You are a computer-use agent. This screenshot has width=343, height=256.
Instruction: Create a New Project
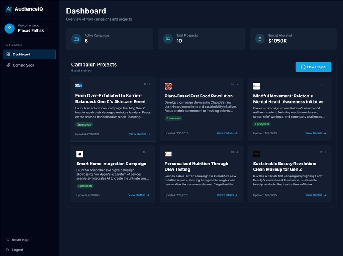tap(314, 67)
